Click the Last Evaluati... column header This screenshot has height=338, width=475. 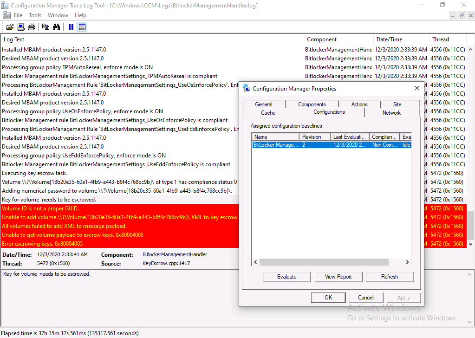point(350,137)
